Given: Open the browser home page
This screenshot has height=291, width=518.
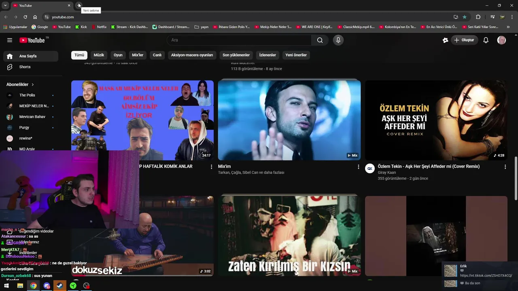Looking at the screenshot, I should click(35, 17).
